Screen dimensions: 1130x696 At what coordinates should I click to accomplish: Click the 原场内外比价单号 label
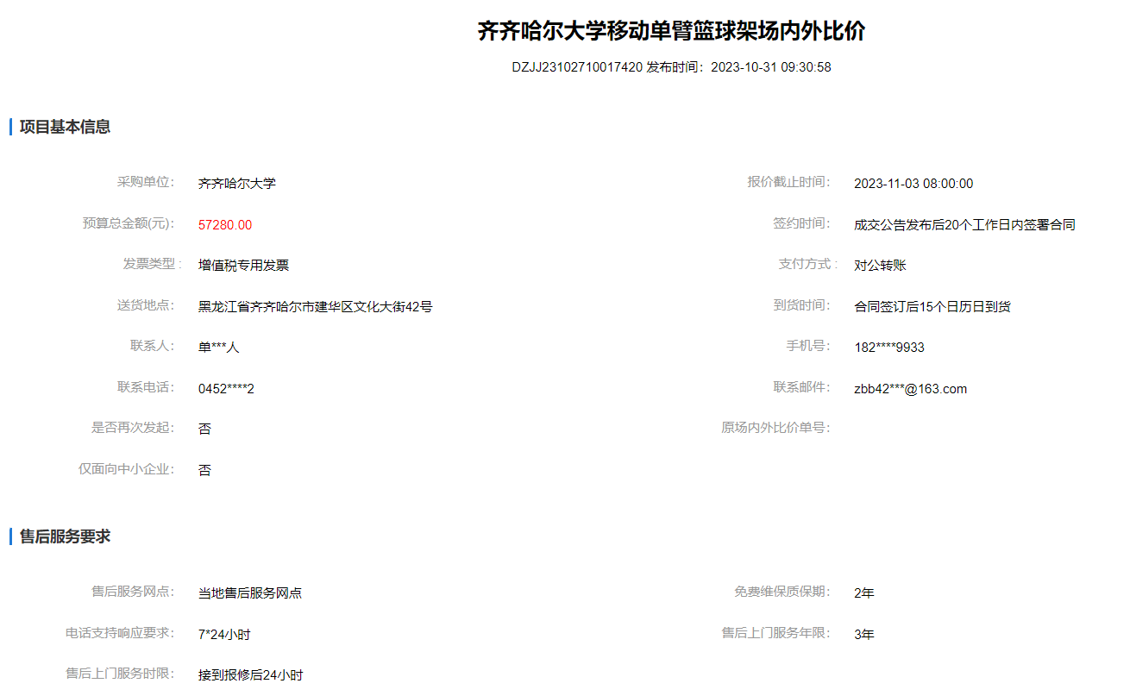point(775,428)
